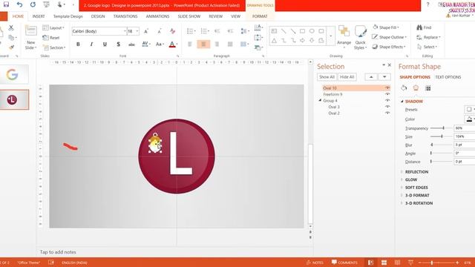
Task: Click the Format Painter brush icon
Action: click(x=11, y=47)
